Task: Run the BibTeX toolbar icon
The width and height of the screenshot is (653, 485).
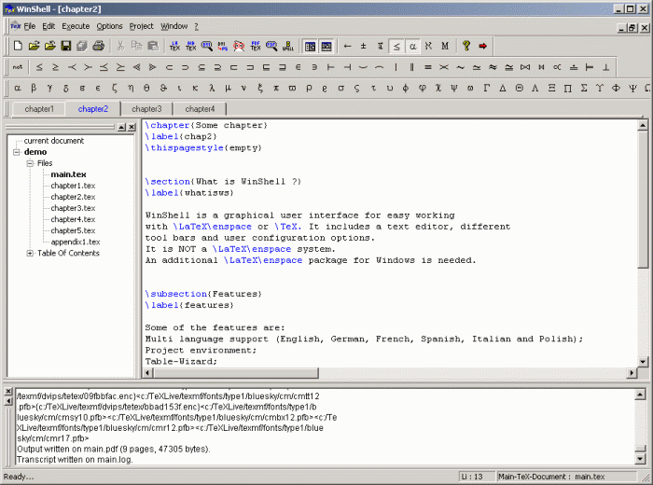Action: coord(190,46)
